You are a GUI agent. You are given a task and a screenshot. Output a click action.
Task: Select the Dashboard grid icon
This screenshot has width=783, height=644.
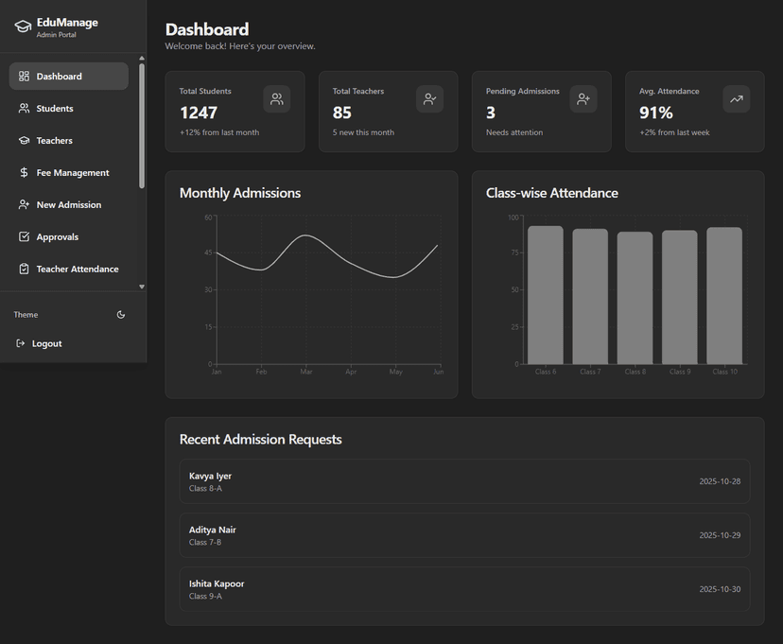(x=22, y=76)
